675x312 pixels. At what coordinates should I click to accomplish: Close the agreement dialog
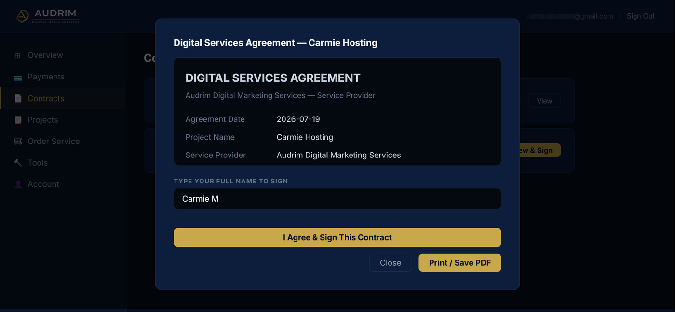coord(391,263)
